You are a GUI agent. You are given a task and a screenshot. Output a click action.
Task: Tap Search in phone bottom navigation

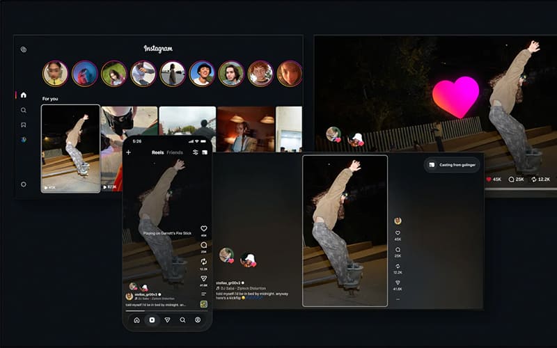click(182, 320)
